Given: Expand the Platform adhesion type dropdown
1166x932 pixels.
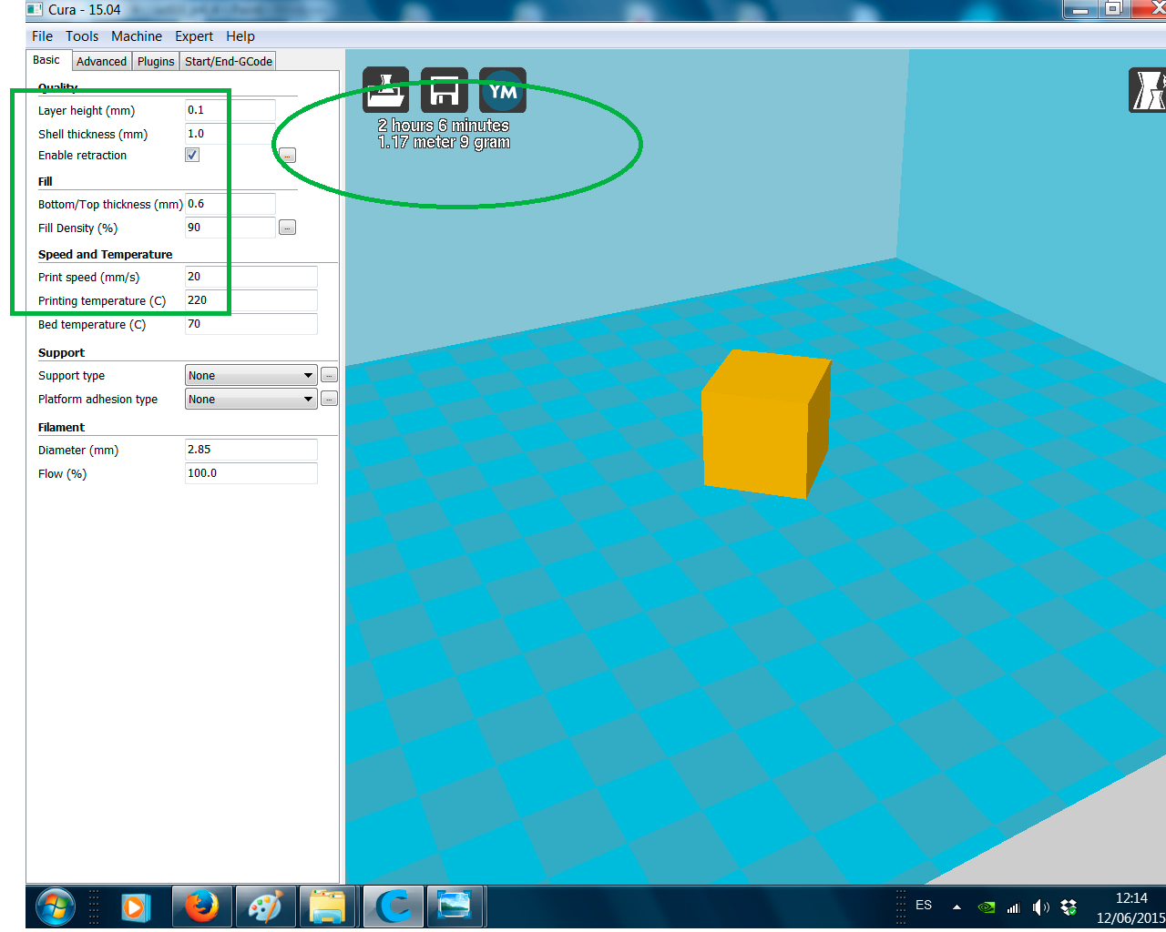Looking at the screenshot, I should (251, 399).
